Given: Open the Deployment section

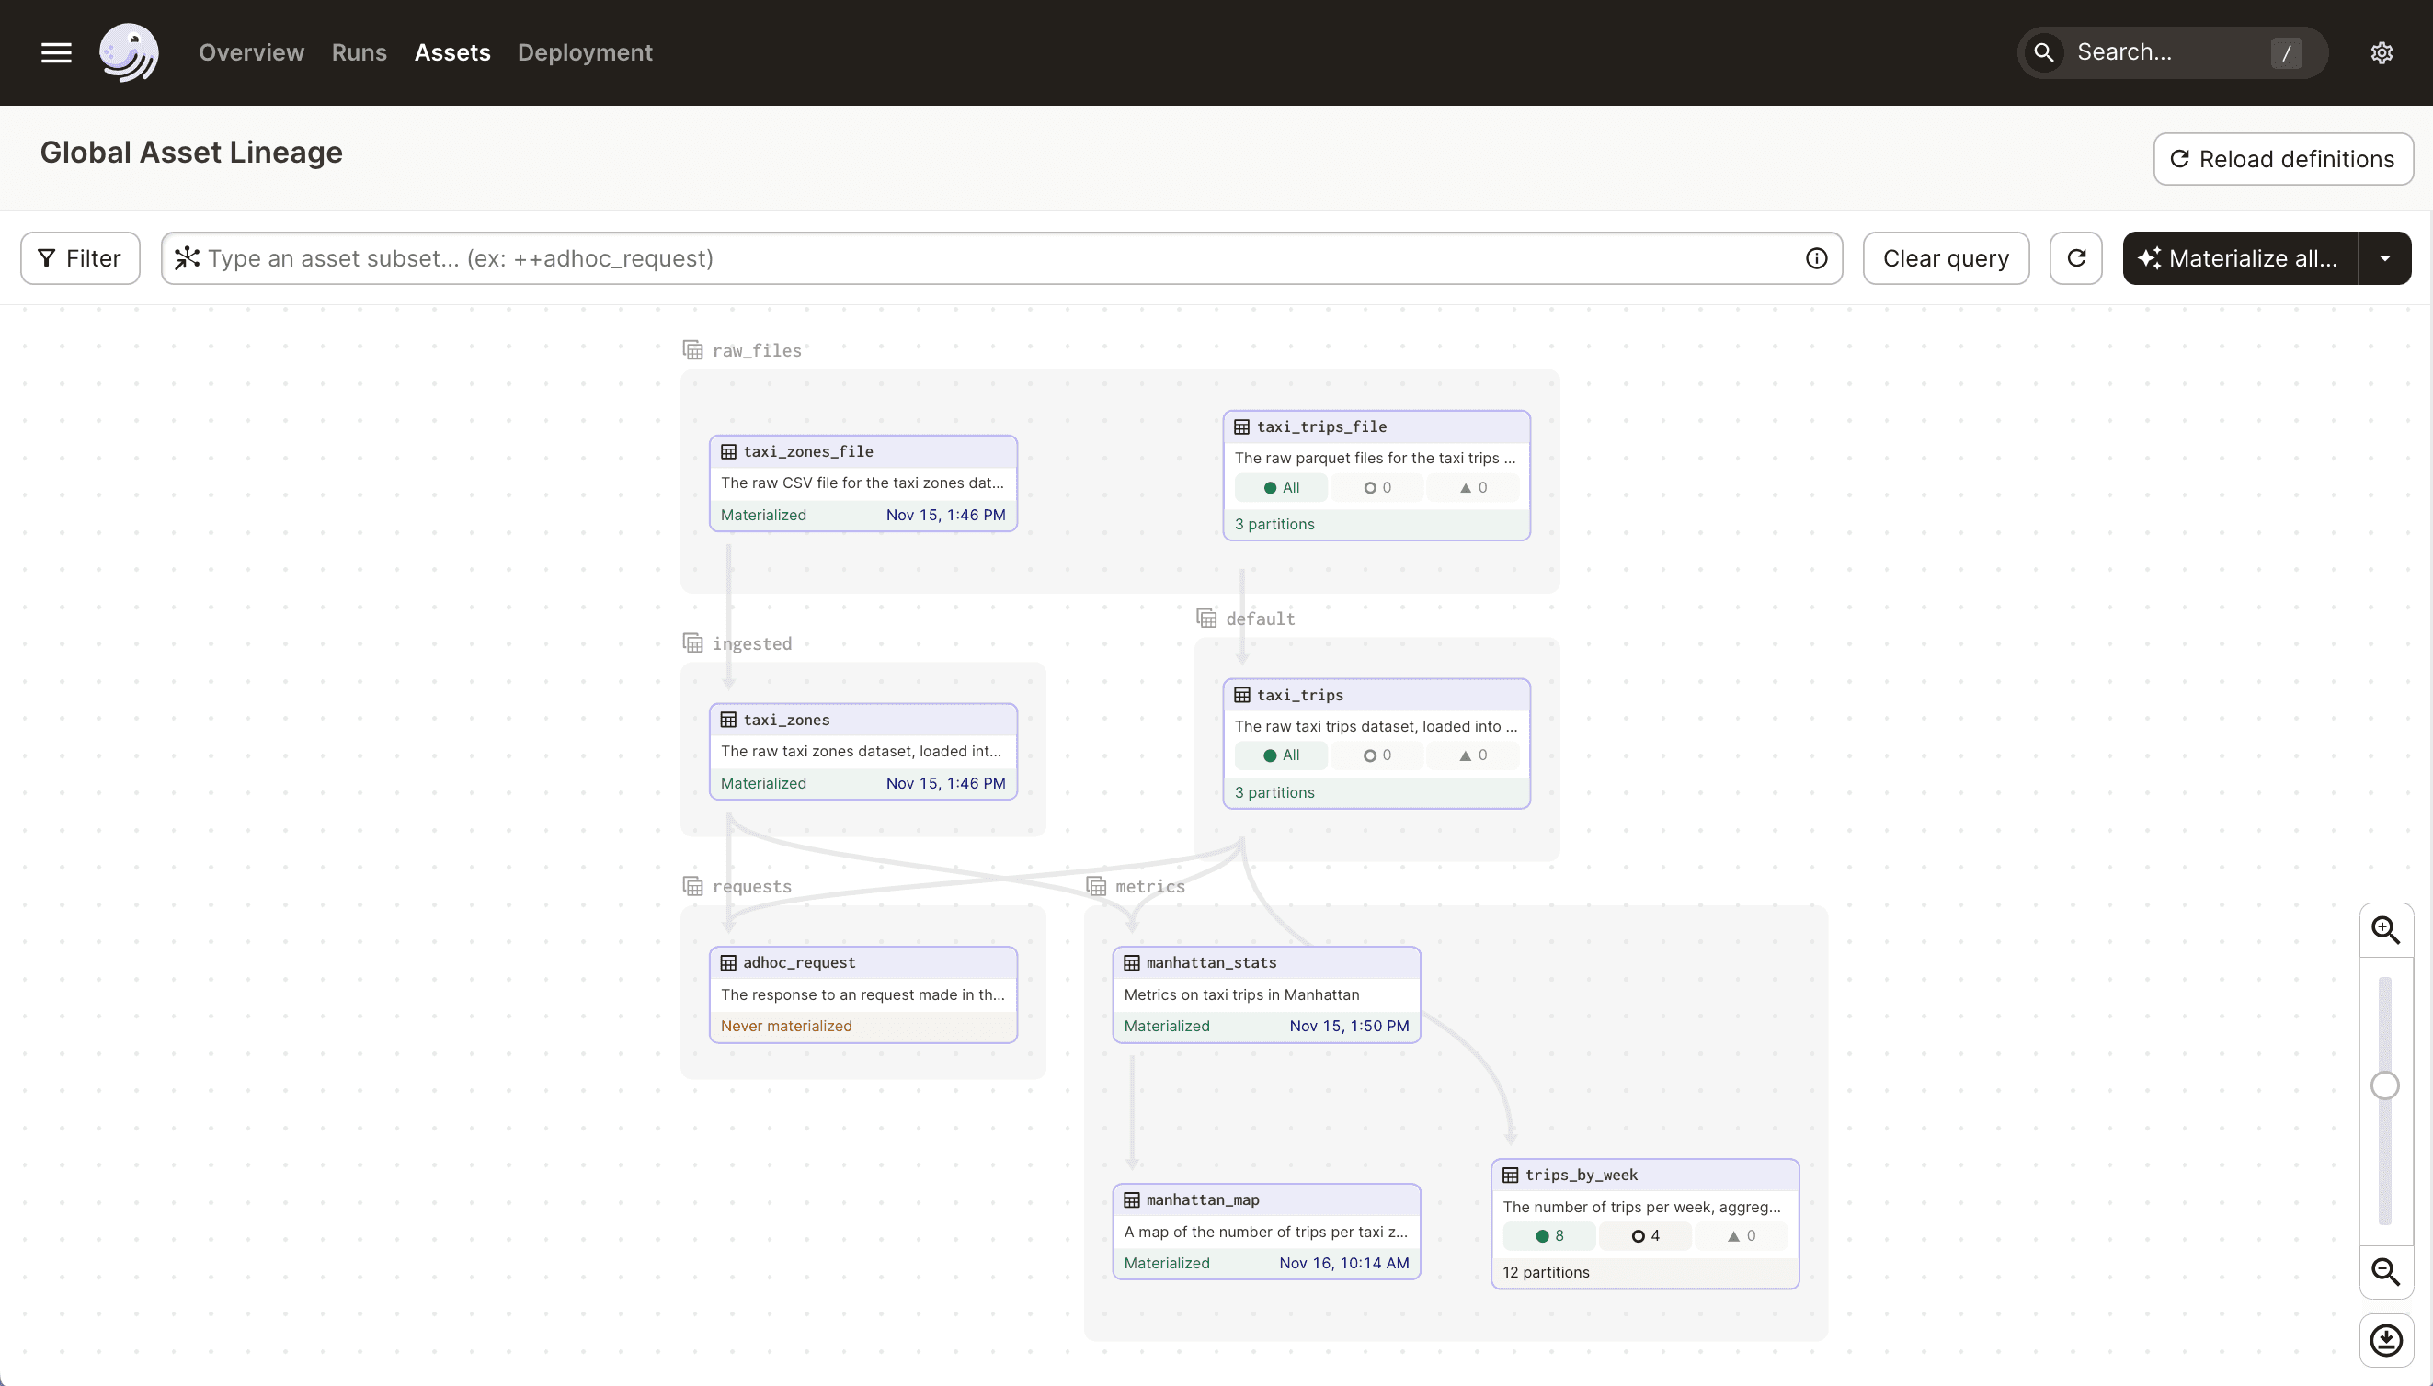Looking at the screenshot, I should (x=584, y=52).
